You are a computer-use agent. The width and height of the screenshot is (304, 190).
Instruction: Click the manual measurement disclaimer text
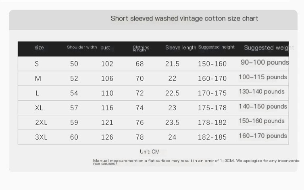(x=196, y=162)
